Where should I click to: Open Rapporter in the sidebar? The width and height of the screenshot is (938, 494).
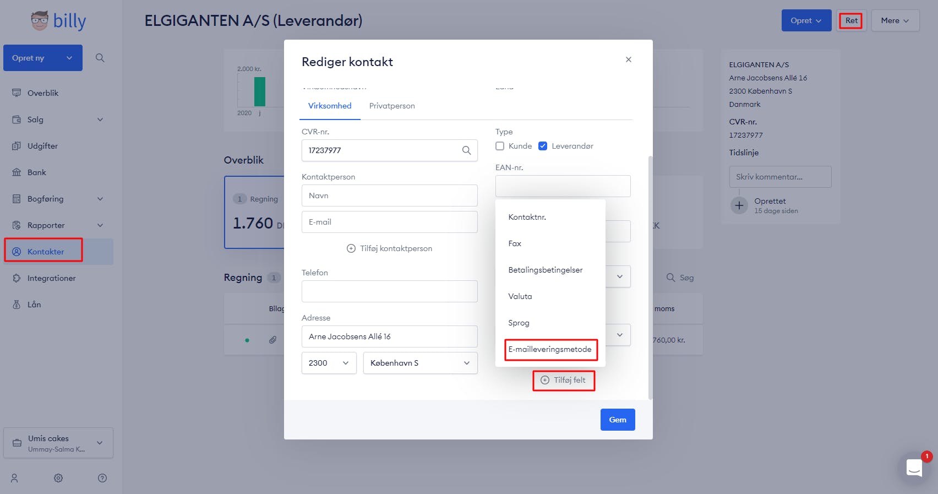[46, 225]
